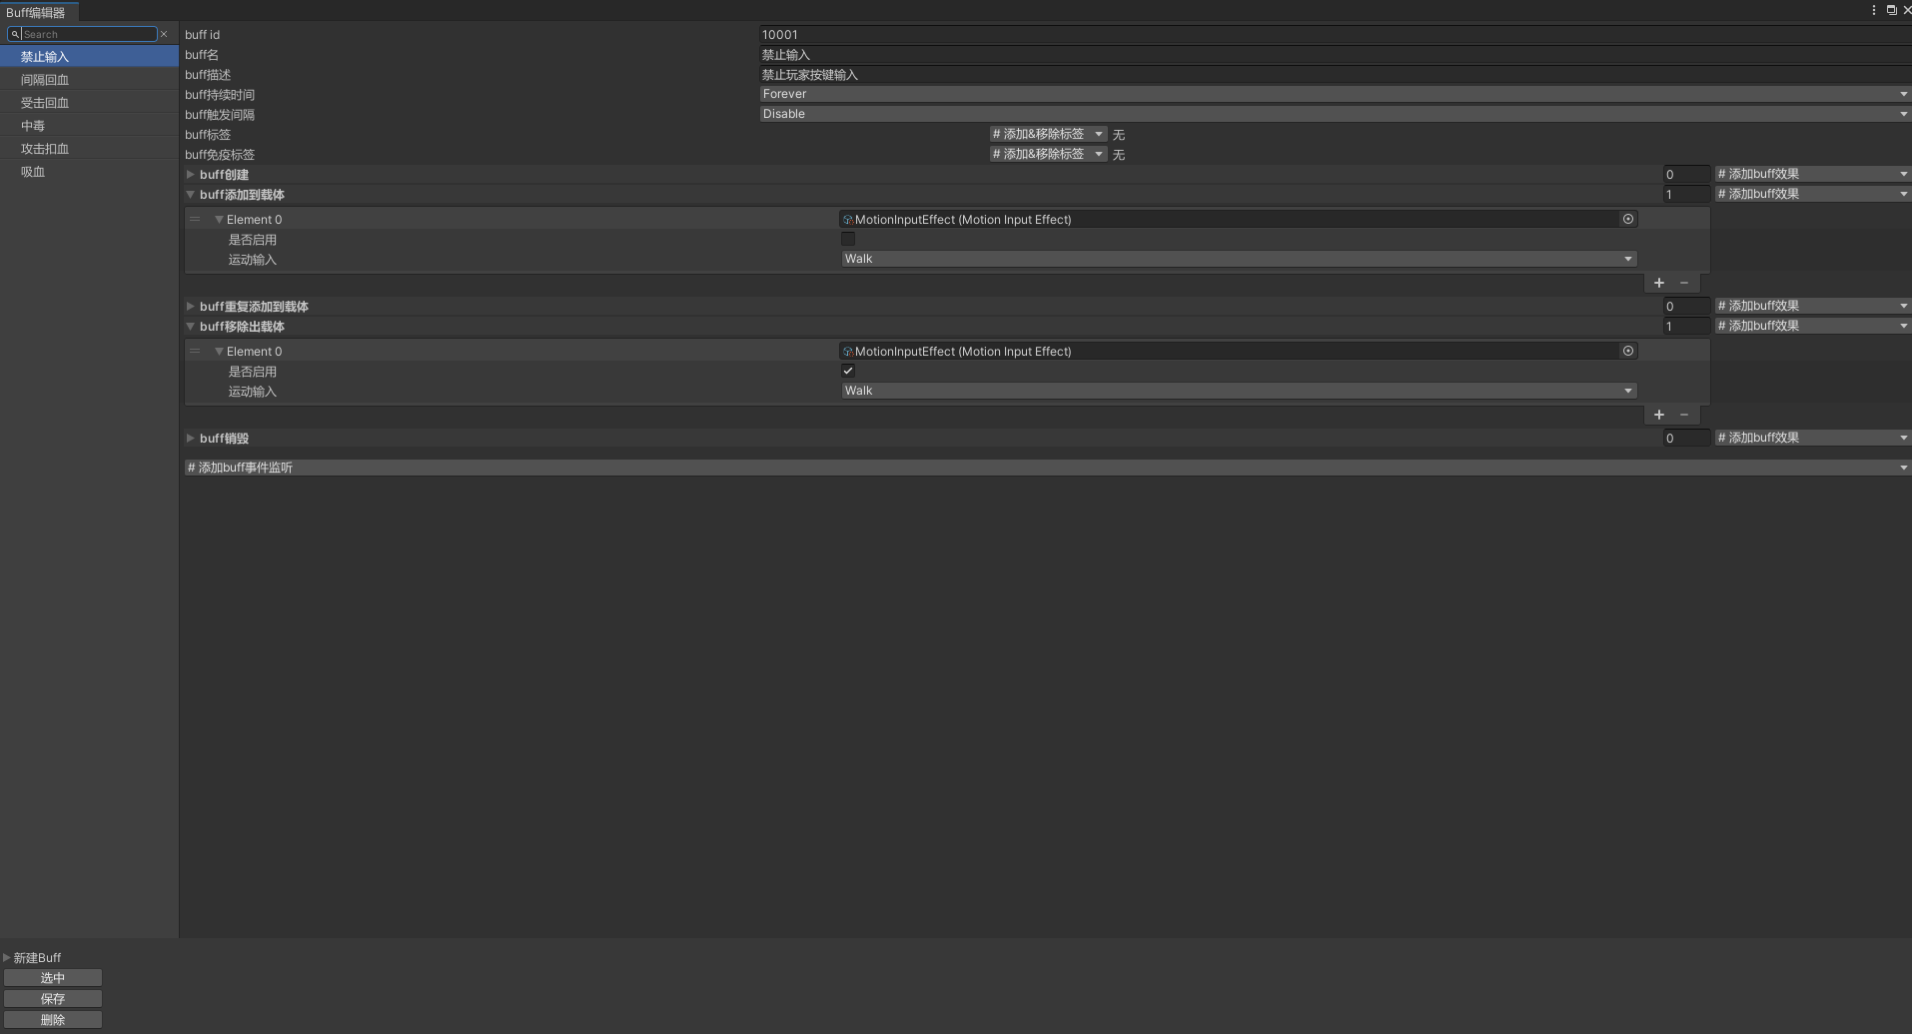Select 受击回血 in buff list
Image resolution: width=1912 pixels, height=1034 pixels.
pyautogui.click(x=89, y=103)
